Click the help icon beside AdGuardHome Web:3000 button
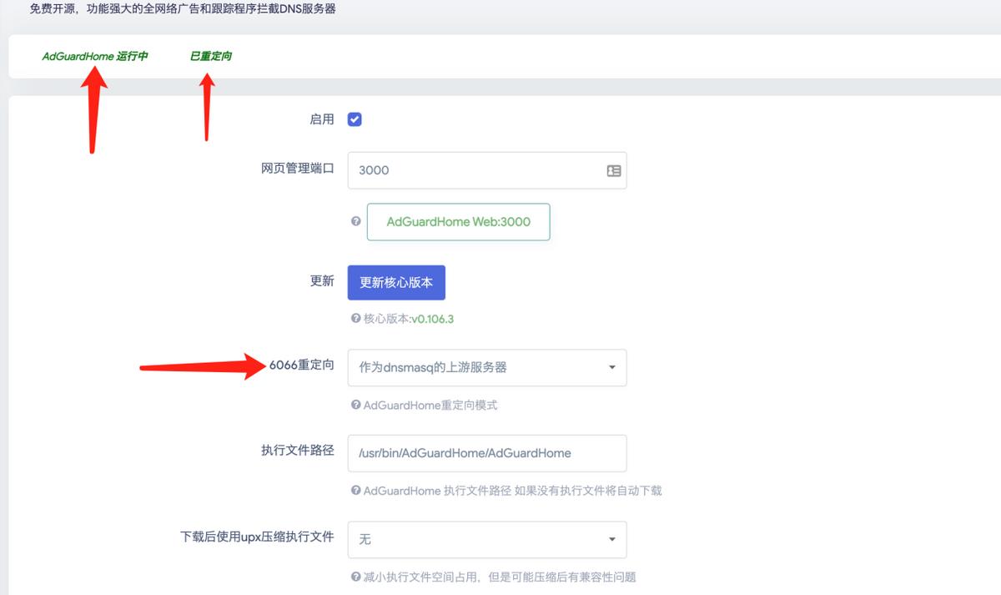This screenshot has height=595, width=1001. click(x=355, y=221)
